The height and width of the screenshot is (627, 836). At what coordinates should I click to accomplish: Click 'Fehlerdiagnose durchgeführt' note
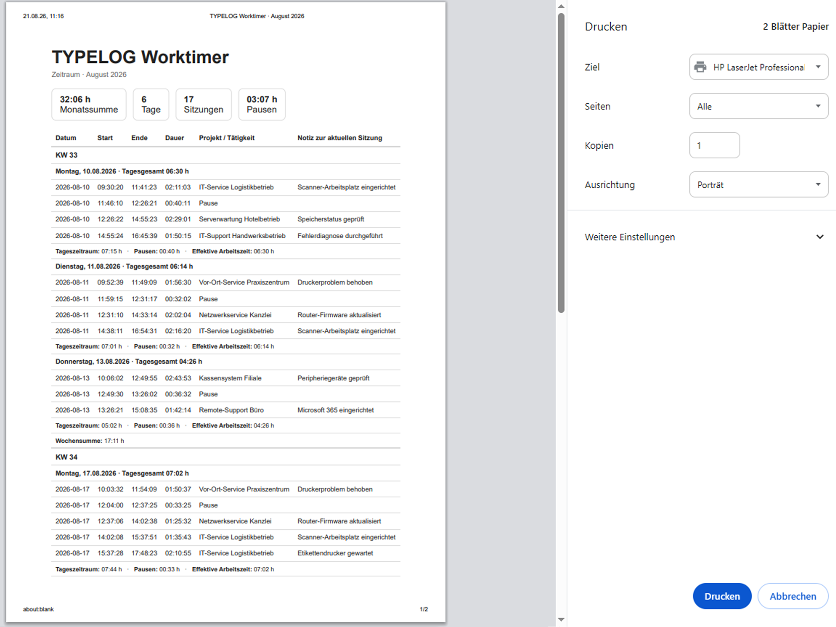point(340,236)
